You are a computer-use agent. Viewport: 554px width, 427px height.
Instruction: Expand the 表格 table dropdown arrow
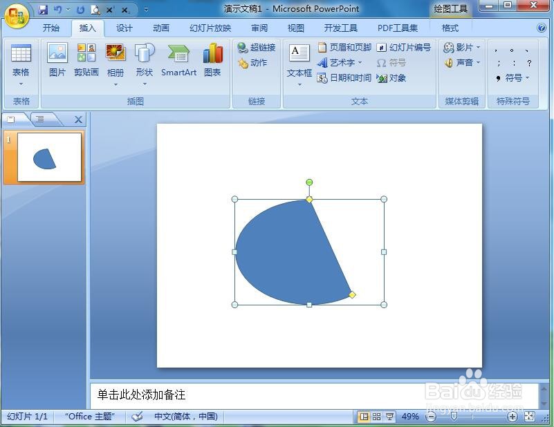pos(21,84)
